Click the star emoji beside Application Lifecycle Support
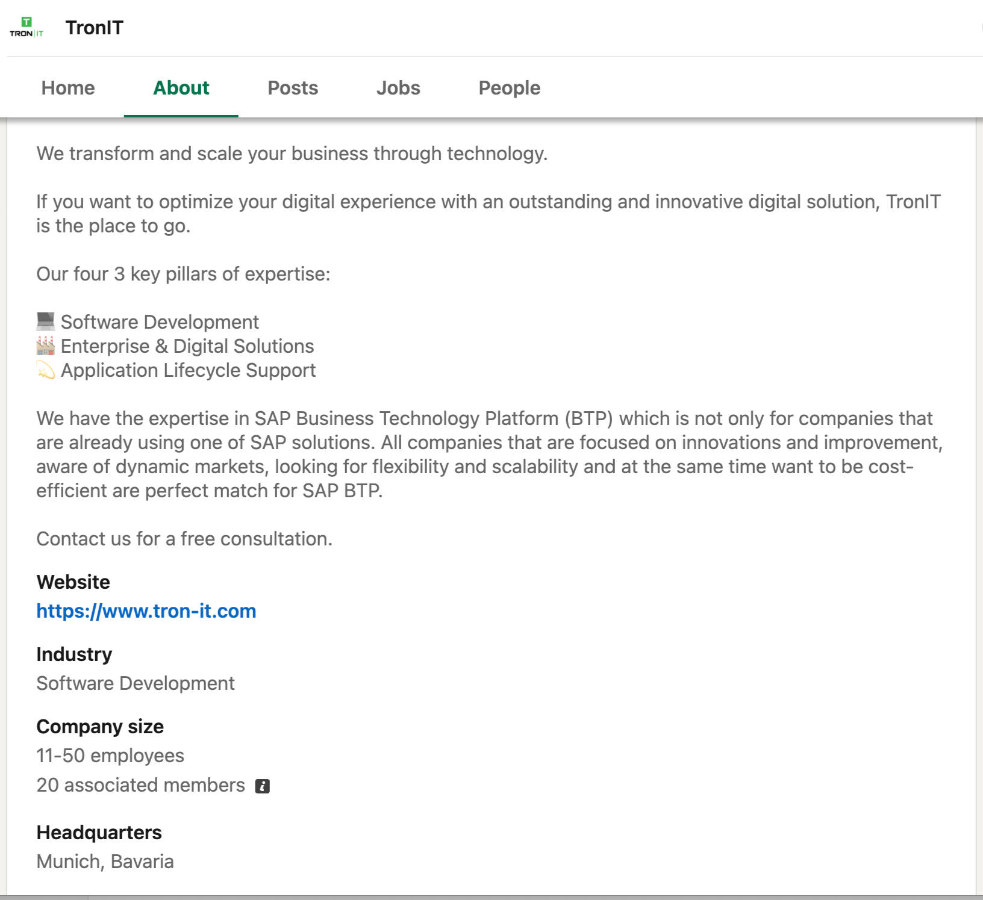Image resolution: width=983 pixels, height=900 pixels. tap(46, 370)
